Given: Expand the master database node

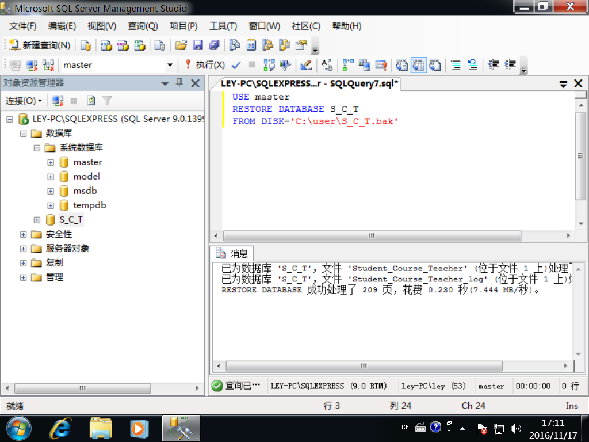Looking at the screenshot, I should [51, 163].
